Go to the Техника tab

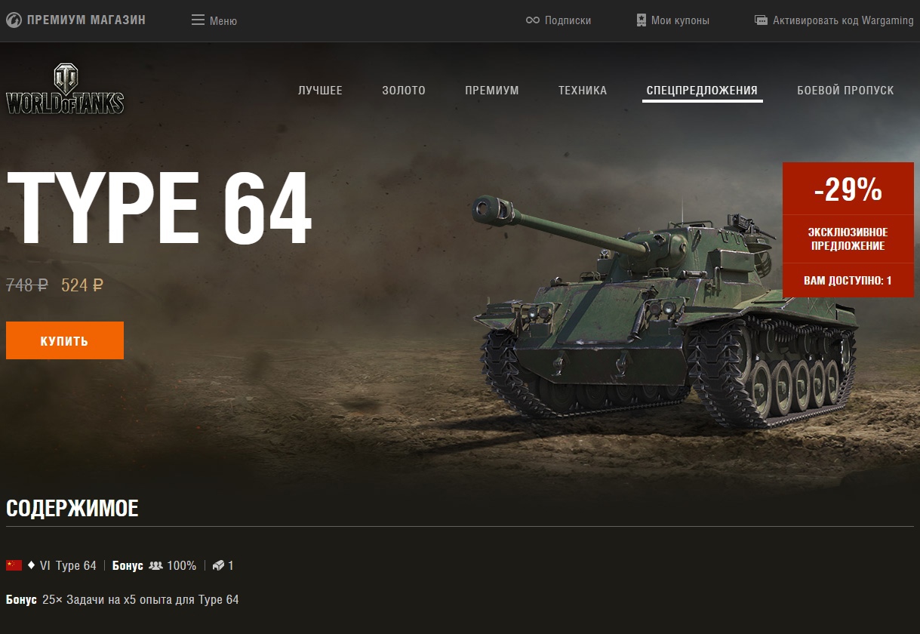coord(583,91)
